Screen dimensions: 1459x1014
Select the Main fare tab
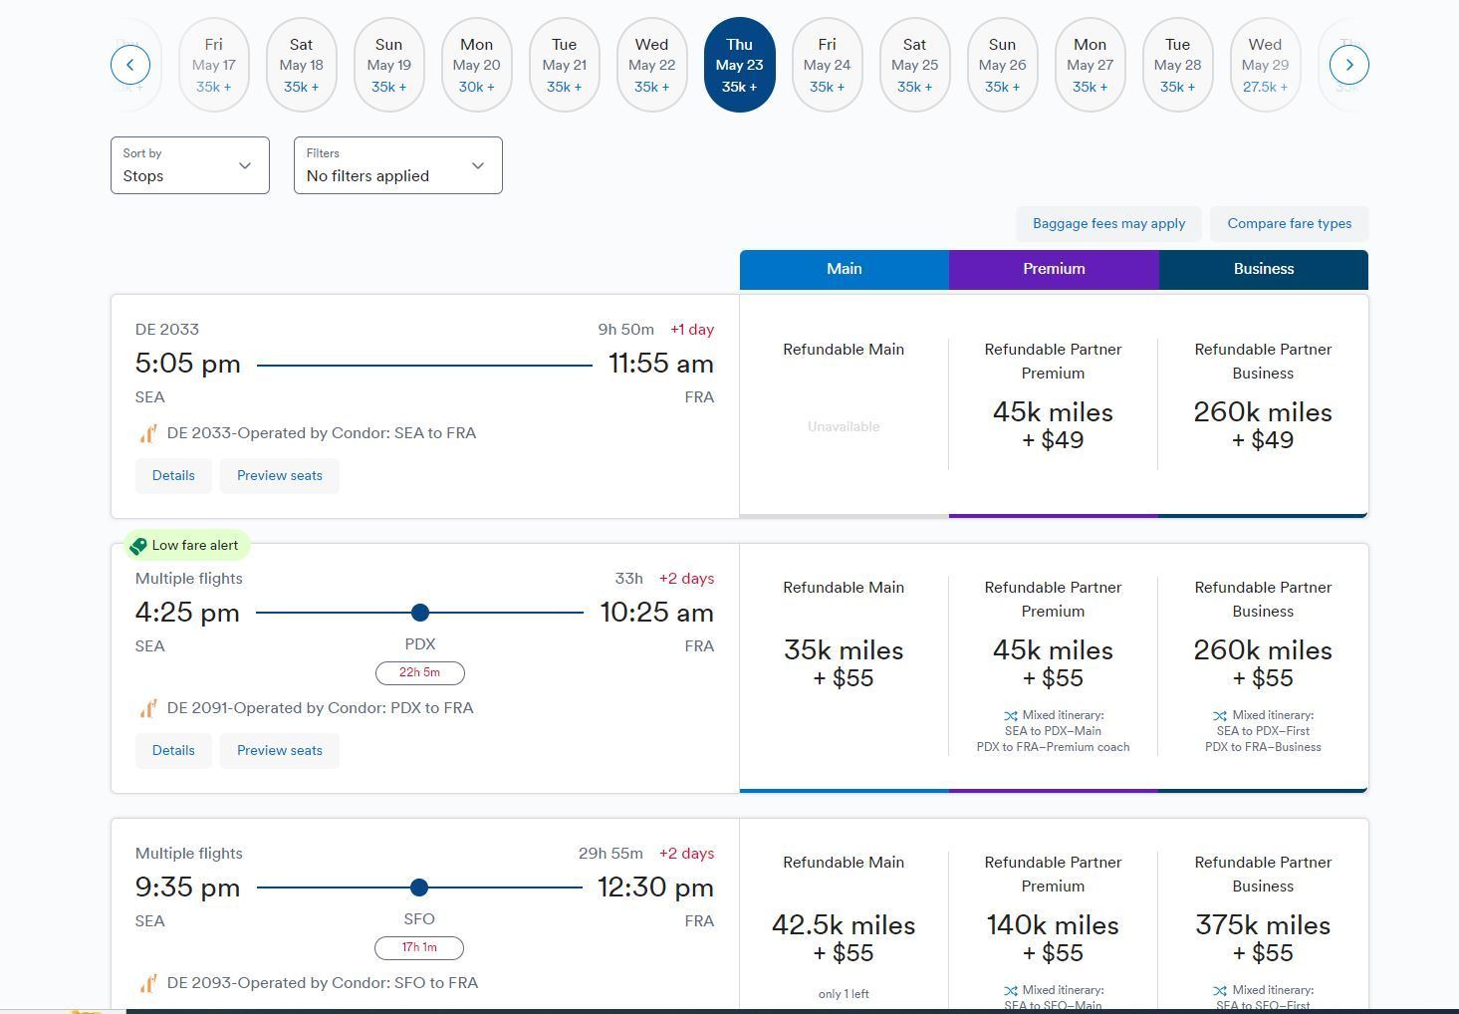click(x=844, y=269)
